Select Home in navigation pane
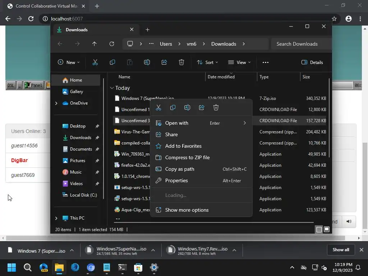This screenshot has height=276, width=368. [75, 80]
